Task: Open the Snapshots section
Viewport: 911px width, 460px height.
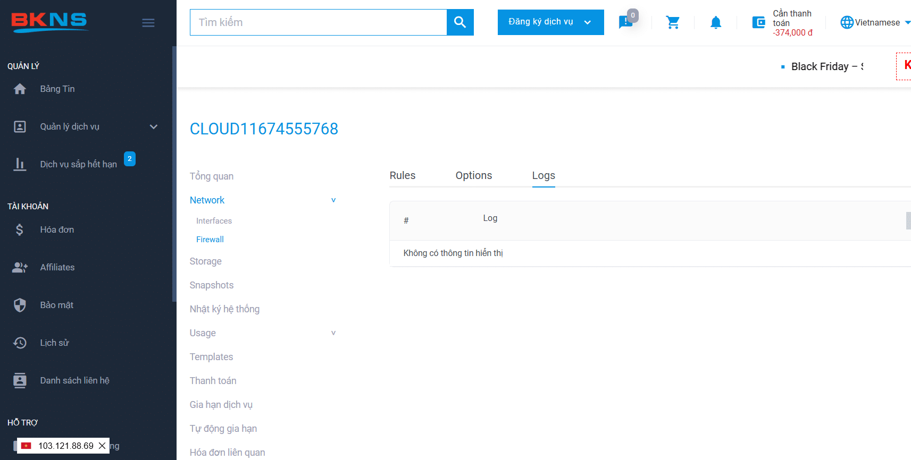Action: coord(212,285)
